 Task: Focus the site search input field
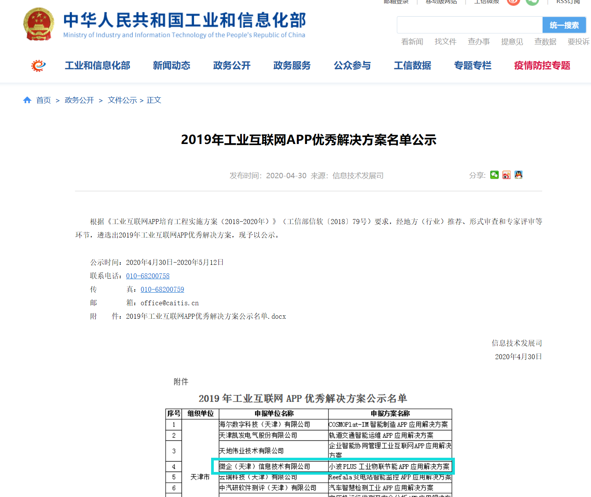(469, 25)
